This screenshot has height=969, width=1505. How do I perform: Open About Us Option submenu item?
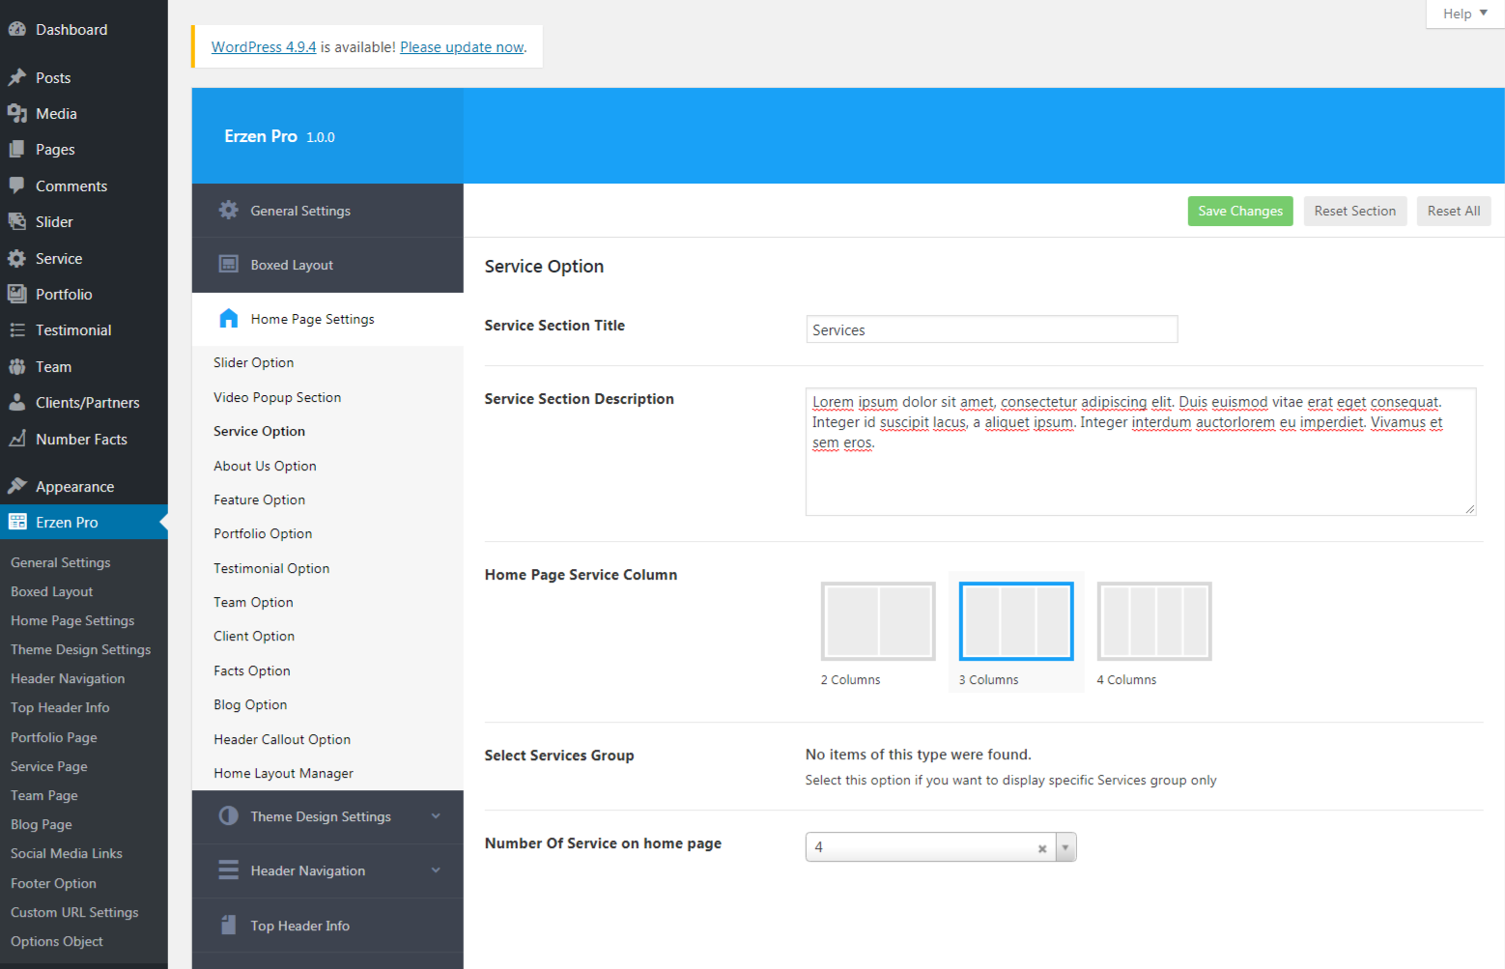tap(265, 466)
